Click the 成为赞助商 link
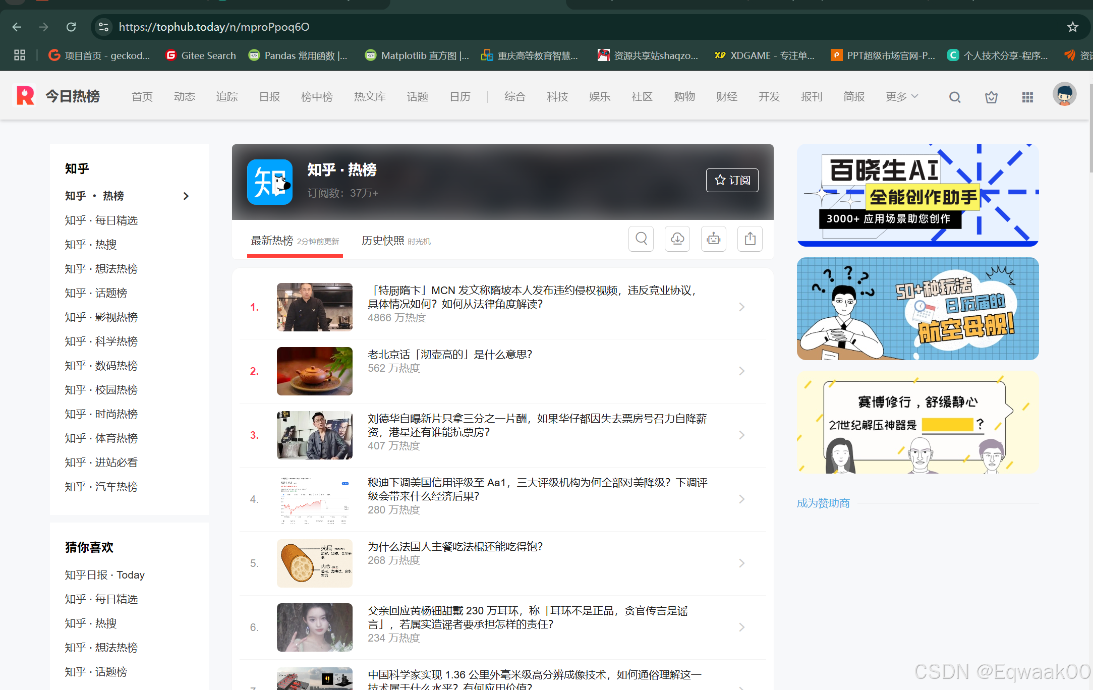The height and width of the screenshot is (690, 1093). click(x=823, y=503)
